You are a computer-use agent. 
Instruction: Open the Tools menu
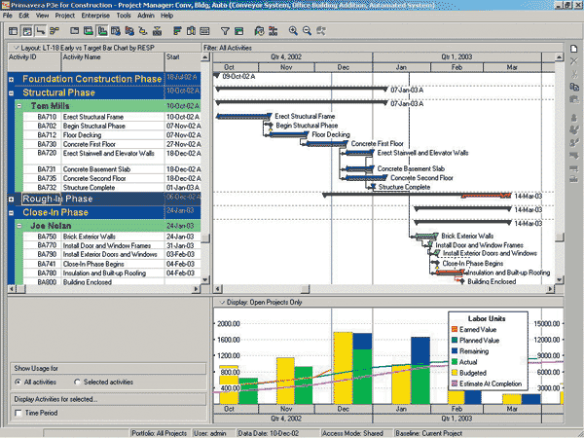[x=124, y=16]
